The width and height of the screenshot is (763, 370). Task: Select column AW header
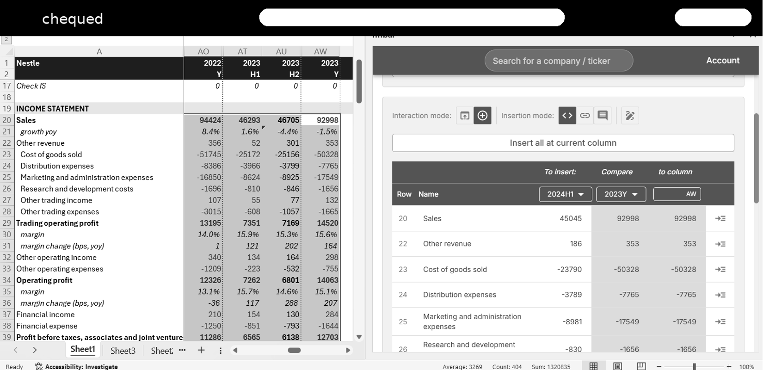pyautogui.click(x=320, y=51)
